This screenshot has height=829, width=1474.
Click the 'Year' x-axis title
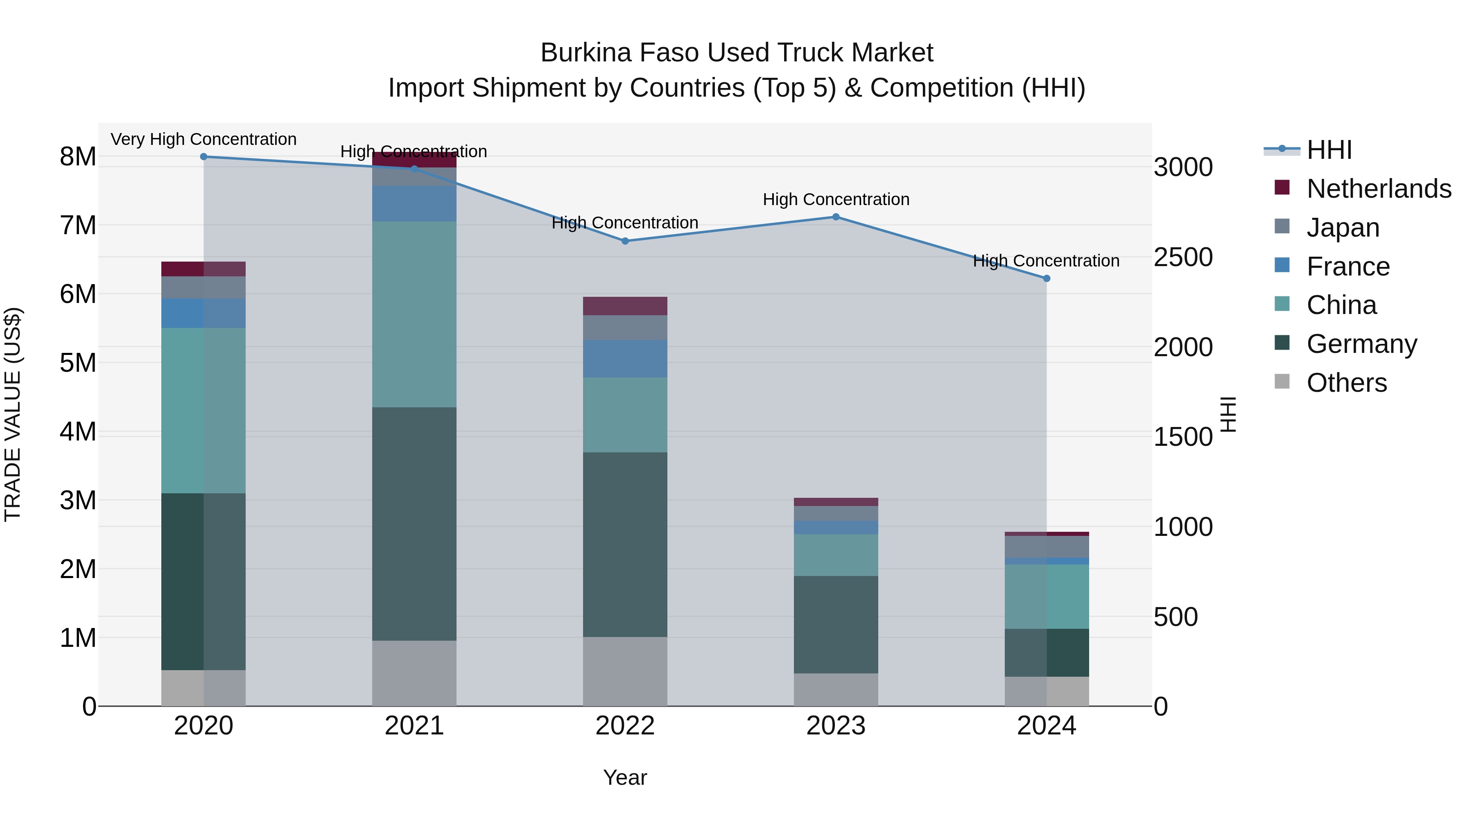[625, 777]
